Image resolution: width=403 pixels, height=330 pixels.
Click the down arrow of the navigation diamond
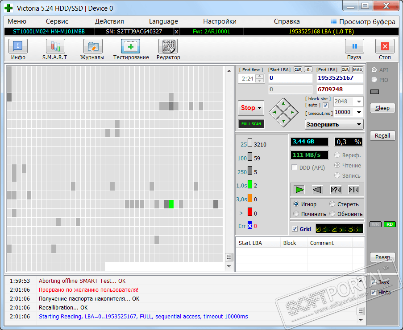(x=283, y=121)
